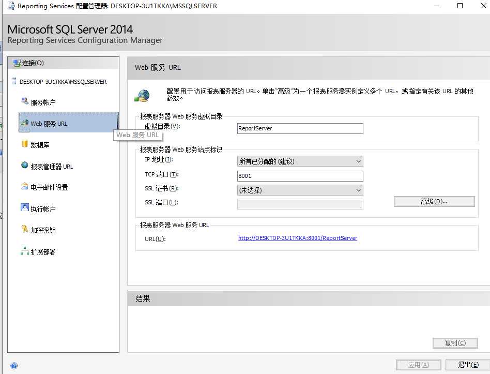Select the Web 服务 URL page in sidebar
This screenshot has height=374, width=490.
pos(69,122)
